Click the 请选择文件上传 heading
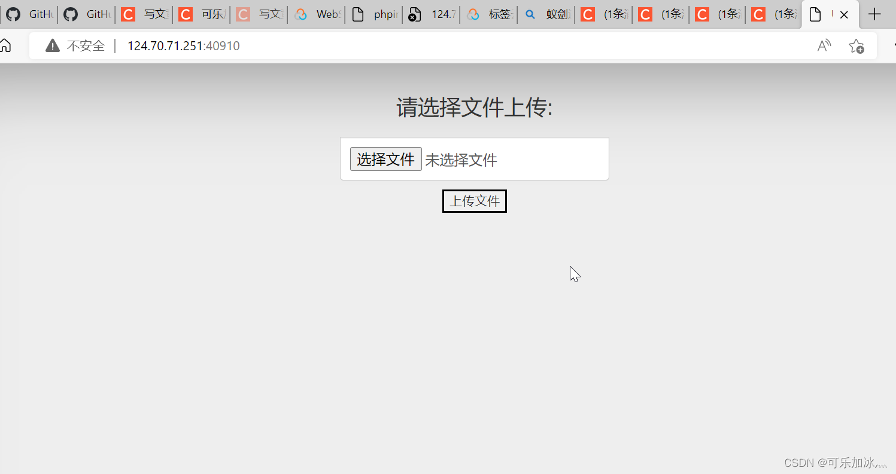Screen dimensions: 896x474 coord(475,108)
